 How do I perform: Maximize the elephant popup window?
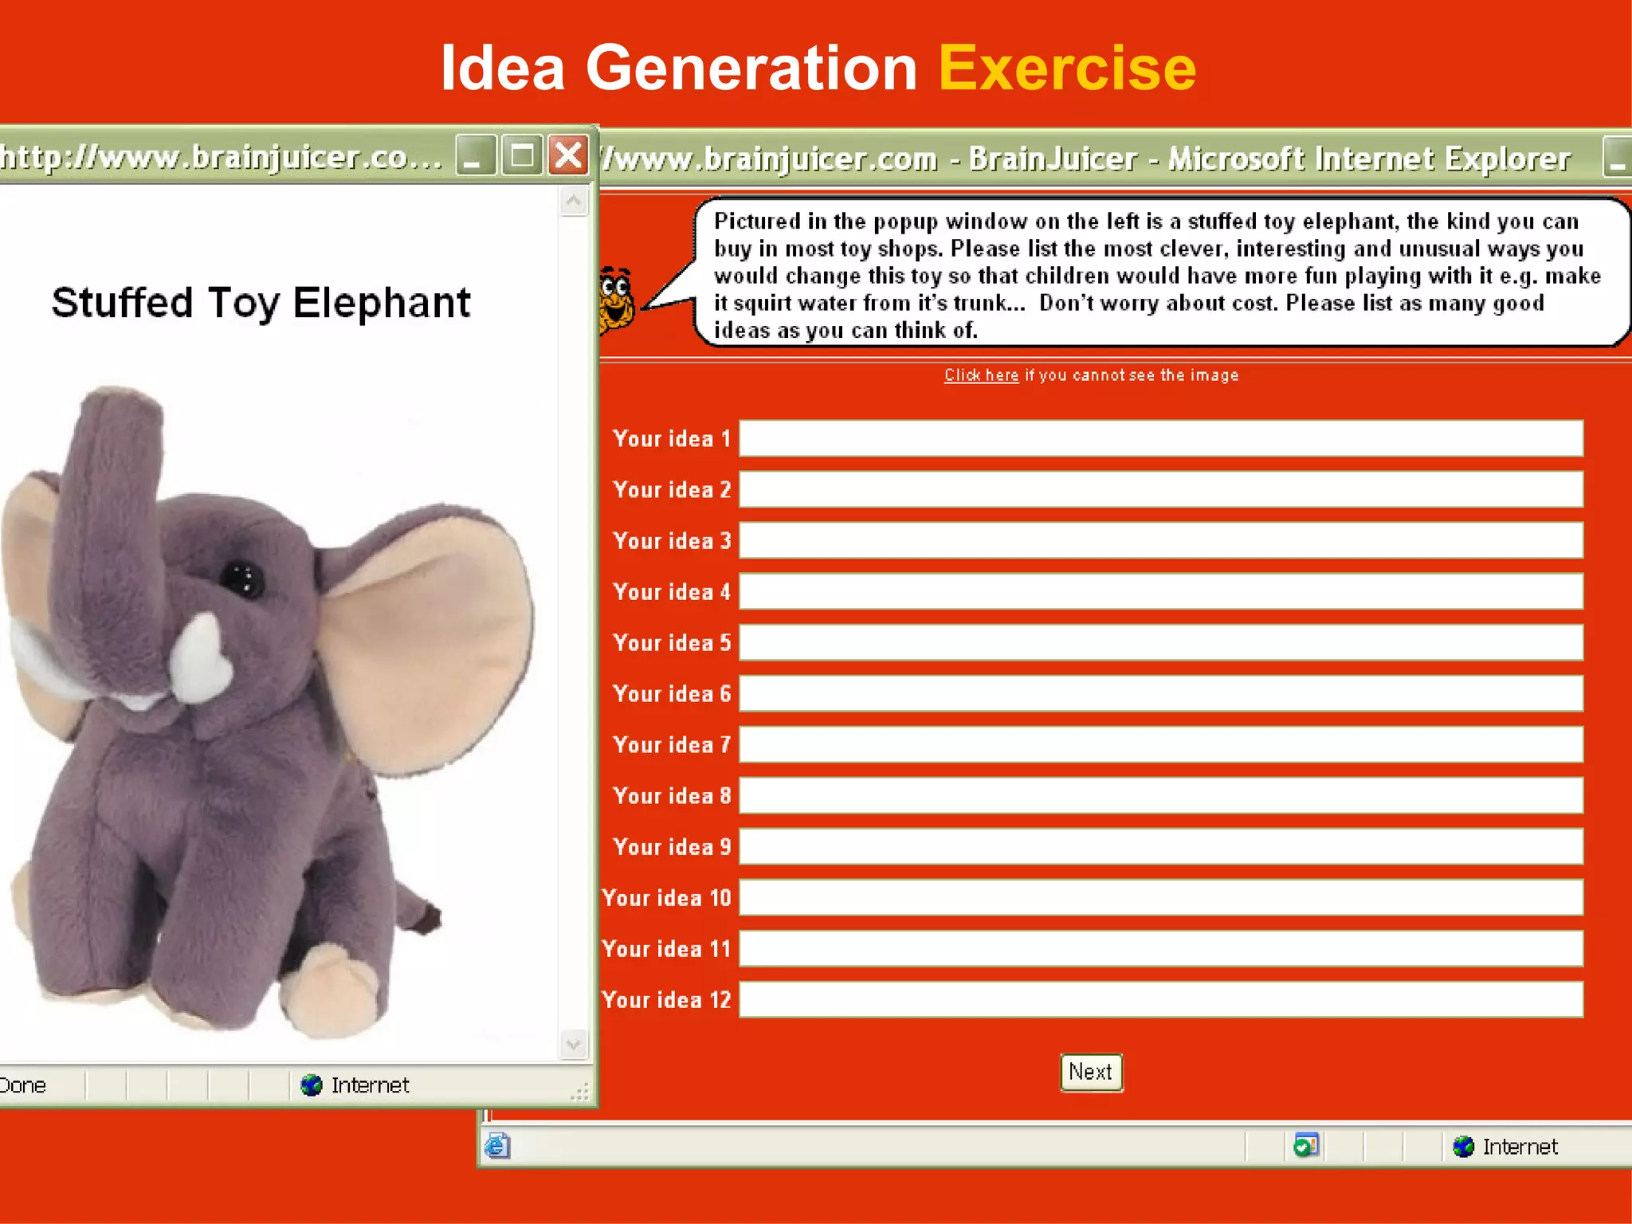(x=522, y=155)
